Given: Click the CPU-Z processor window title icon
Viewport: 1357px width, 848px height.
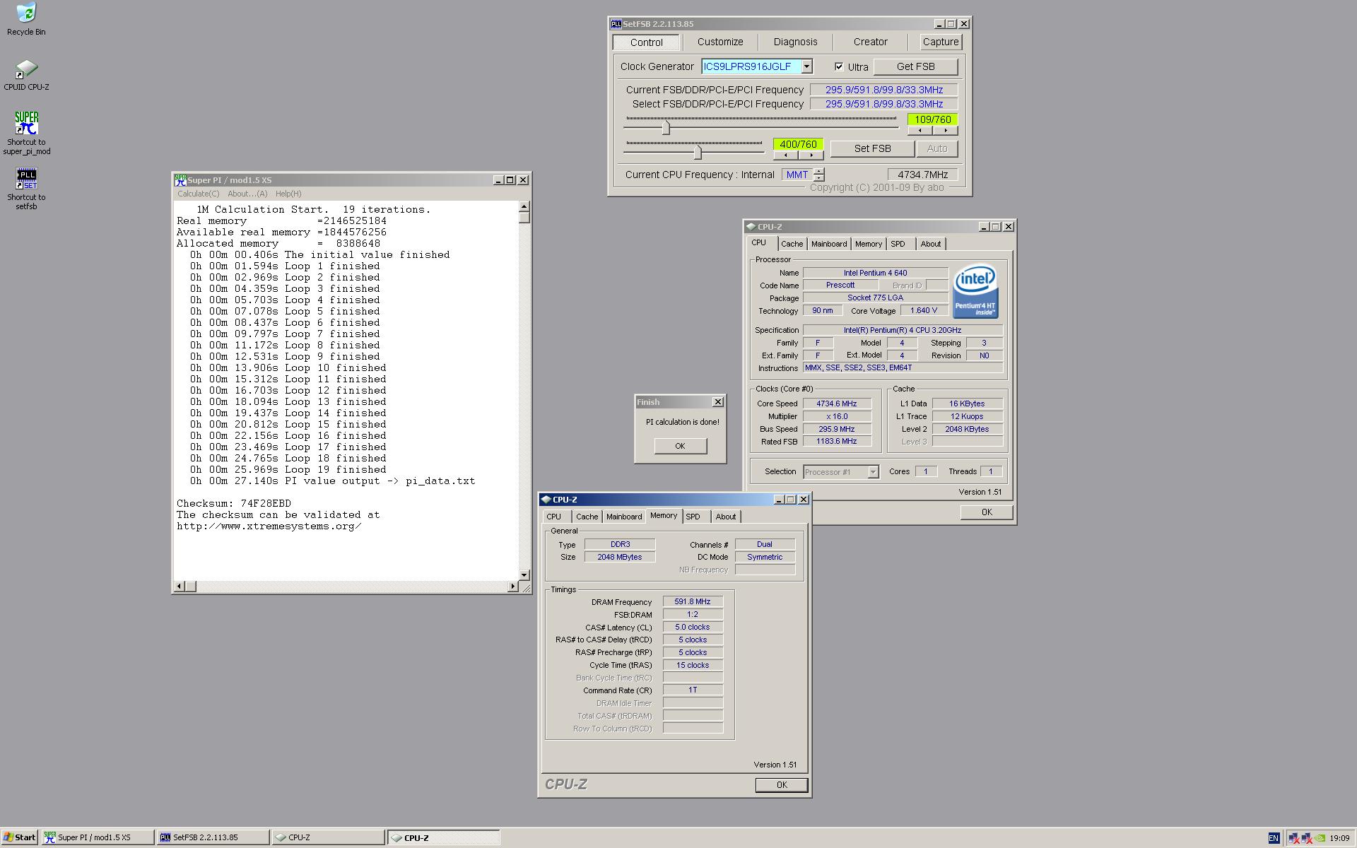Looking at the screenshot, I should [751, 227].
